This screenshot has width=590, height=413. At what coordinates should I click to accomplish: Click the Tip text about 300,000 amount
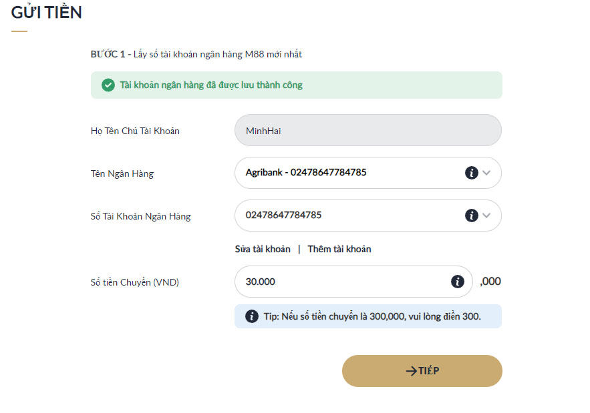click(x=372, y=316)
